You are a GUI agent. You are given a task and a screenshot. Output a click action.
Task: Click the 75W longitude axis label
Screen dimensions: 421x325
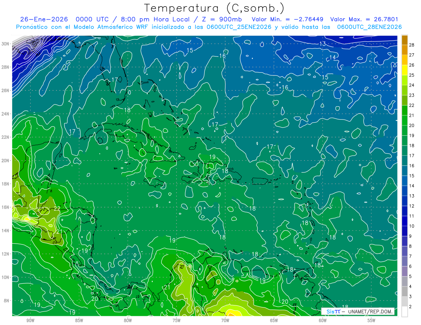tap(176, 320)
